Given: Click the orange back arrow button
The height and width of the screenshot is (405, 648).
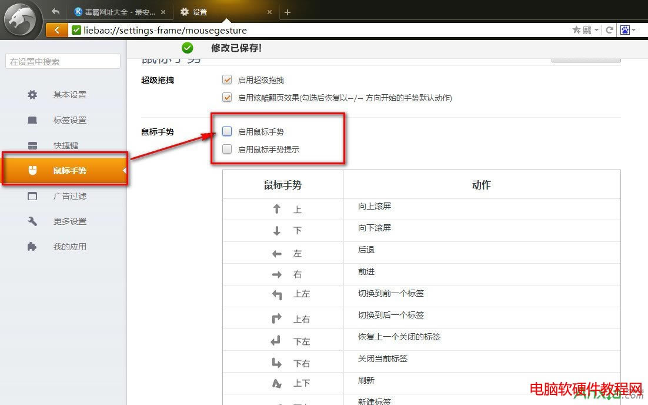Looking at the screenshot, I should click(x=56, y=30).
